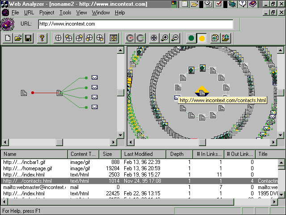Click the New blank document toolbar icon
This screenshot has height=215, width=286.
pyautogui.click(x=8, y=38)
